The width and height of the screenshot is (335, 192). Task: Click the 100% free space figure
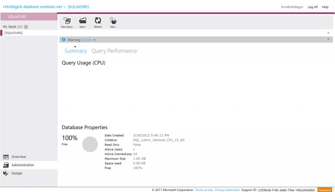click(x=70, y=138)
